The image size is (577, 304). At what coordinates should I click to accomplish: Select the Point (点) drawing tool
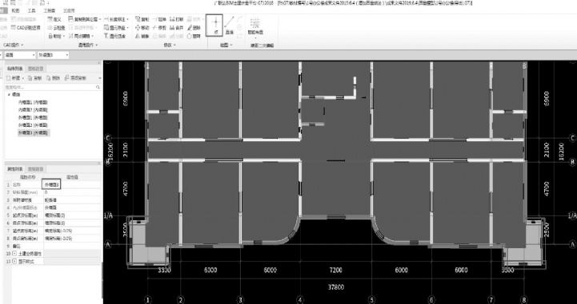tap(215, 26)
